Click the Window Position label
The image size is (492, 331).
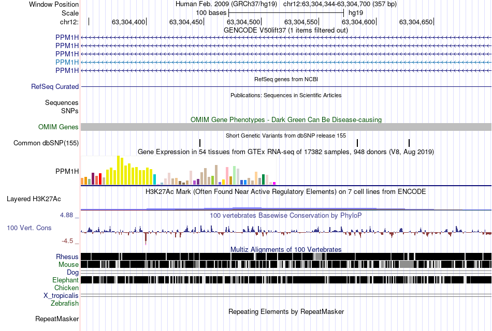tap(54, 4)
